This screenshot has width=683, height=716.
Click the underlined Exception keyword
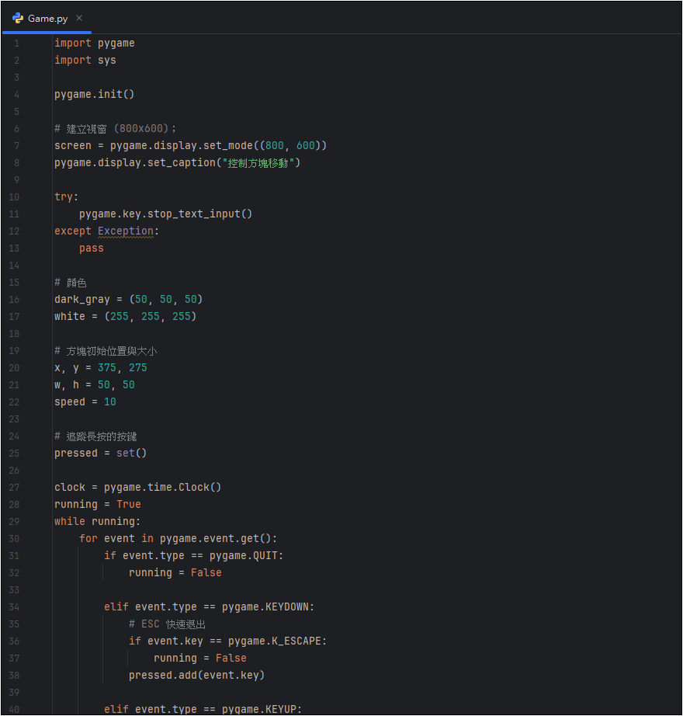(x=125, y=231)
